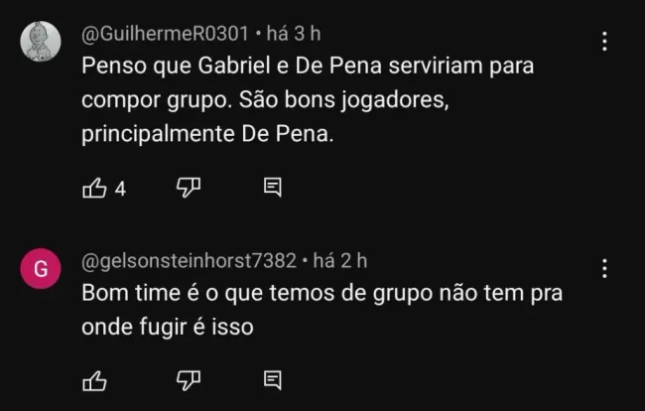Like the comment by @GuilhermeR0301
The height and width of the screenshot is (411, 645).
pos(94,188)
